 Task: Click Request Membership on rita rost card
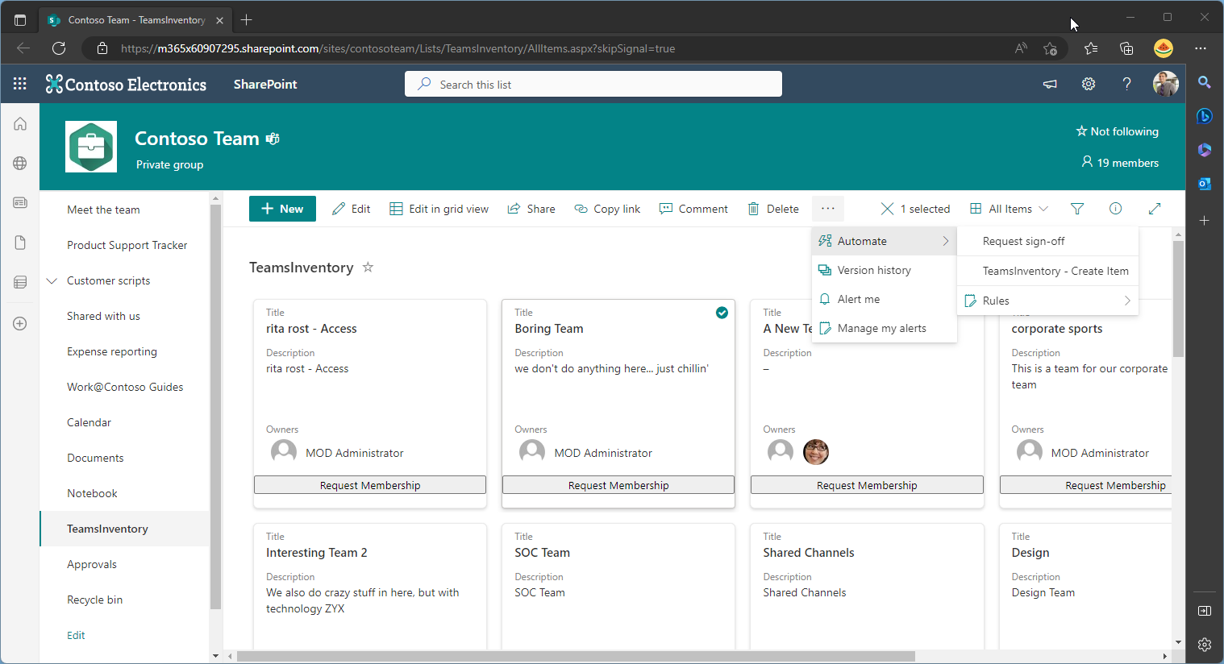(x=370, y=485)
